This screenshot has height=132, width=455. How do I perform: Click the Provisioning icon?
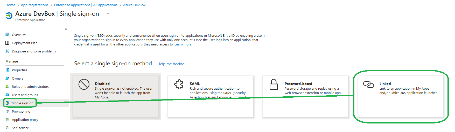point(7,111)
